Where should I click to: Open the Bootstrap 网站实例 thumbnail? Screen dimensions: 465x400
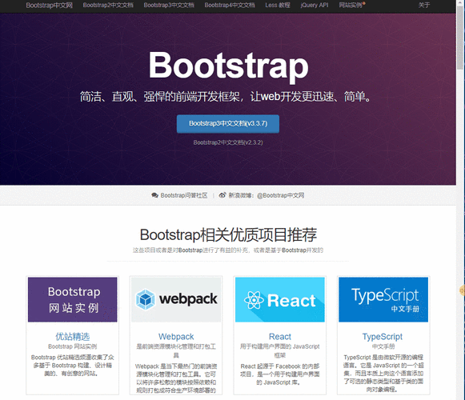[x=73, y=299]
